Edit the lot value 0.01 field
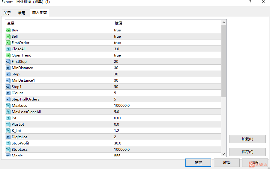The height and width of the screenshot is (169, 270). click(167, 118)
